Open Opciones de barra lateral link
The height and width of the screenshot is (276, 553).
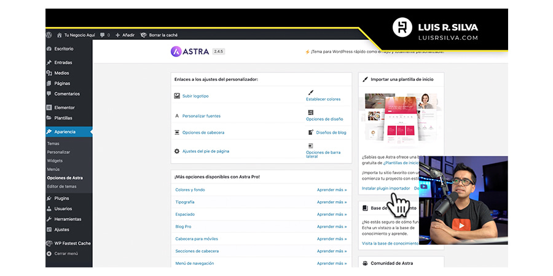(x=323, y=155)
